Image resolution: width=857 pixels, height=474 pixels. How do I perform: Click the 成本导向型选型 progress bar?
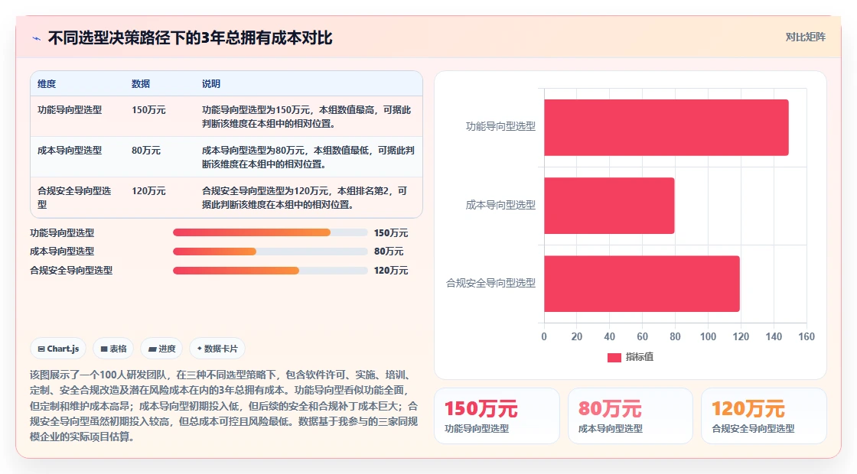point(270,252)
